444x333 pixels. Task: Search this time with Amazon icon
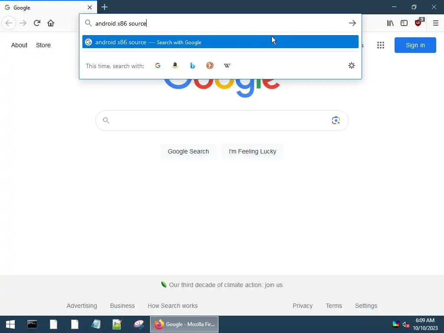(x=175, y=66)
